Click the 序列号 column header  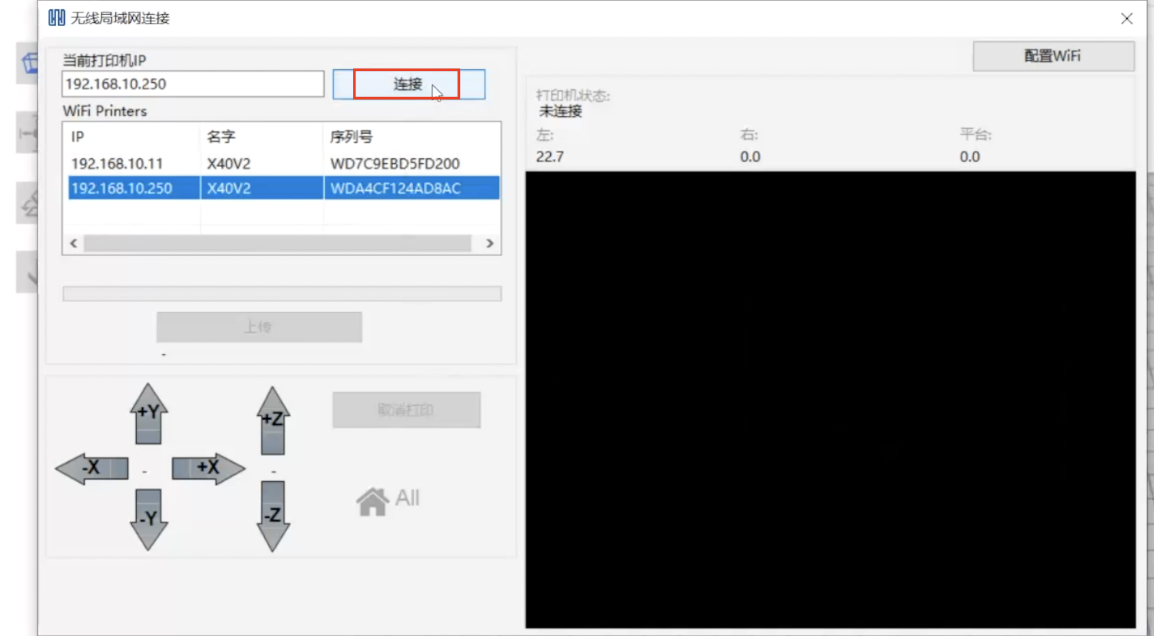point(351,137)
